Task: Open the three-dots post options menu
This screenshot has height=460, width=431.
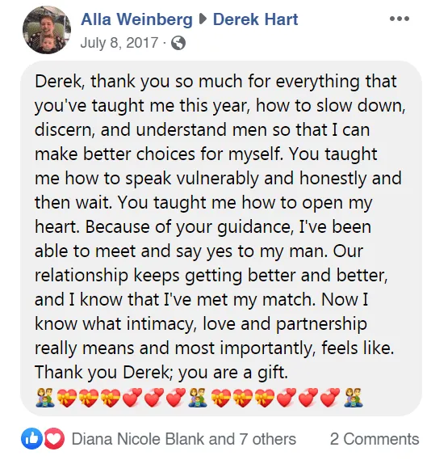Action: coord(400,19)
